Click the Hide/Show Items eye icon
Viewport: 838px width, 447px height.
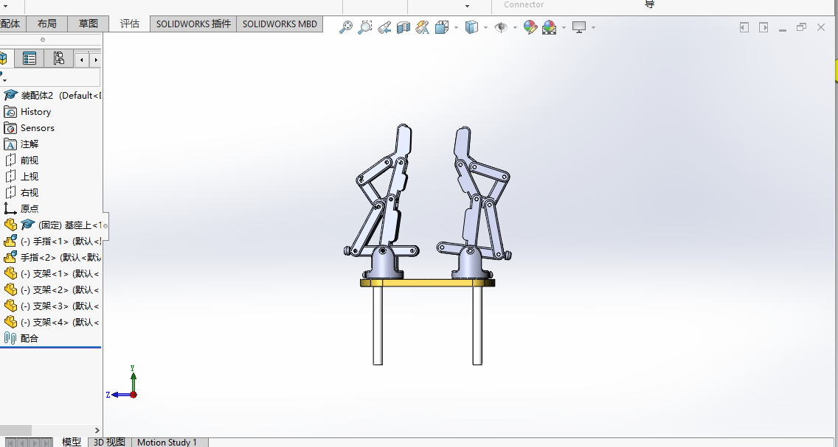coord(501,27)
